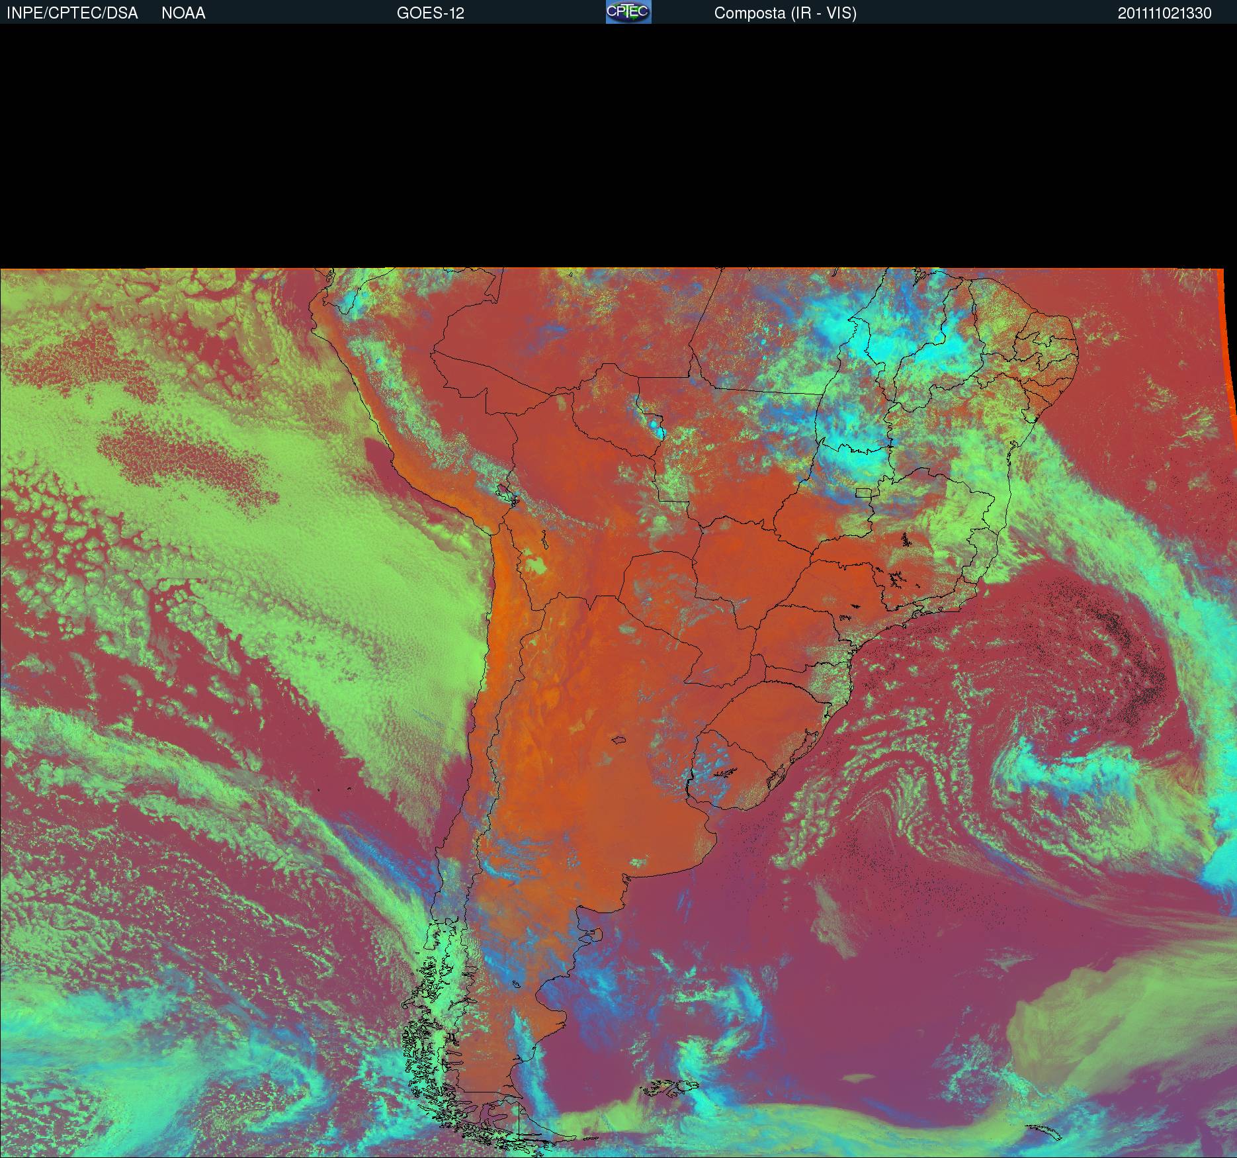Click the GOES-12 satellite label
Screen dimensions: 1237x1158
[x=431, y=13]
